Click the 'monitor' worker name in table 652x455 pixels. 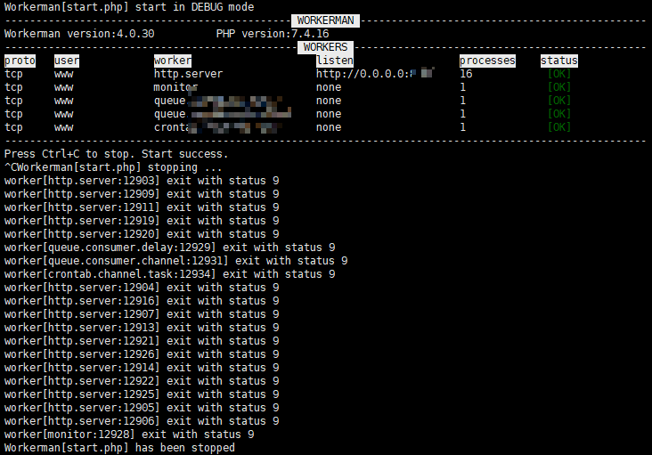[x=175, y=87]
